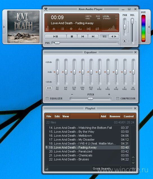
Task: Select track 22 Bruises
Action: 87,159
